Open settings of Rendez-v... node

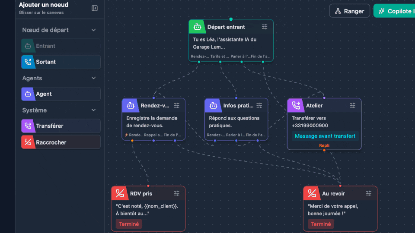click(x=176, y=105)
